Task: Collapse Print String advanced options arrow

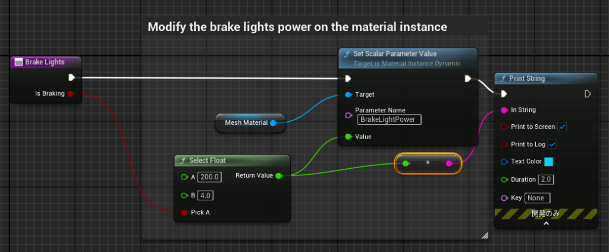Action: tap(545, 223)
